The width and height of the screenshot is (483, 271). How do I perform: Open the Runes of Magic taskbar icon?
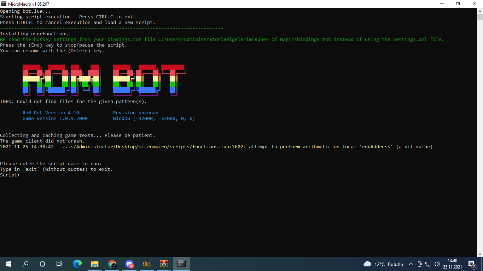point(147,264)
